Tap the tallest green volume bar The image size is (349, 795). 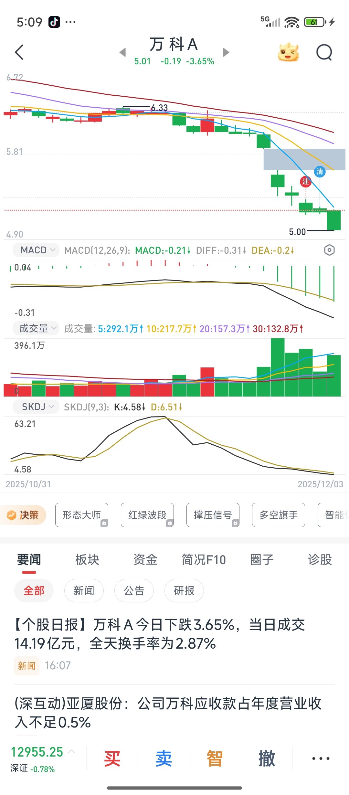pos(278,367)
